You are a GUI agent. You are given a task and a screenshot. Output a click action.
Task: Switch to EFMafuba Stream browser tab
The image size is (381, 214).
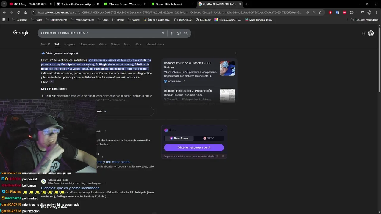(124, 4)
